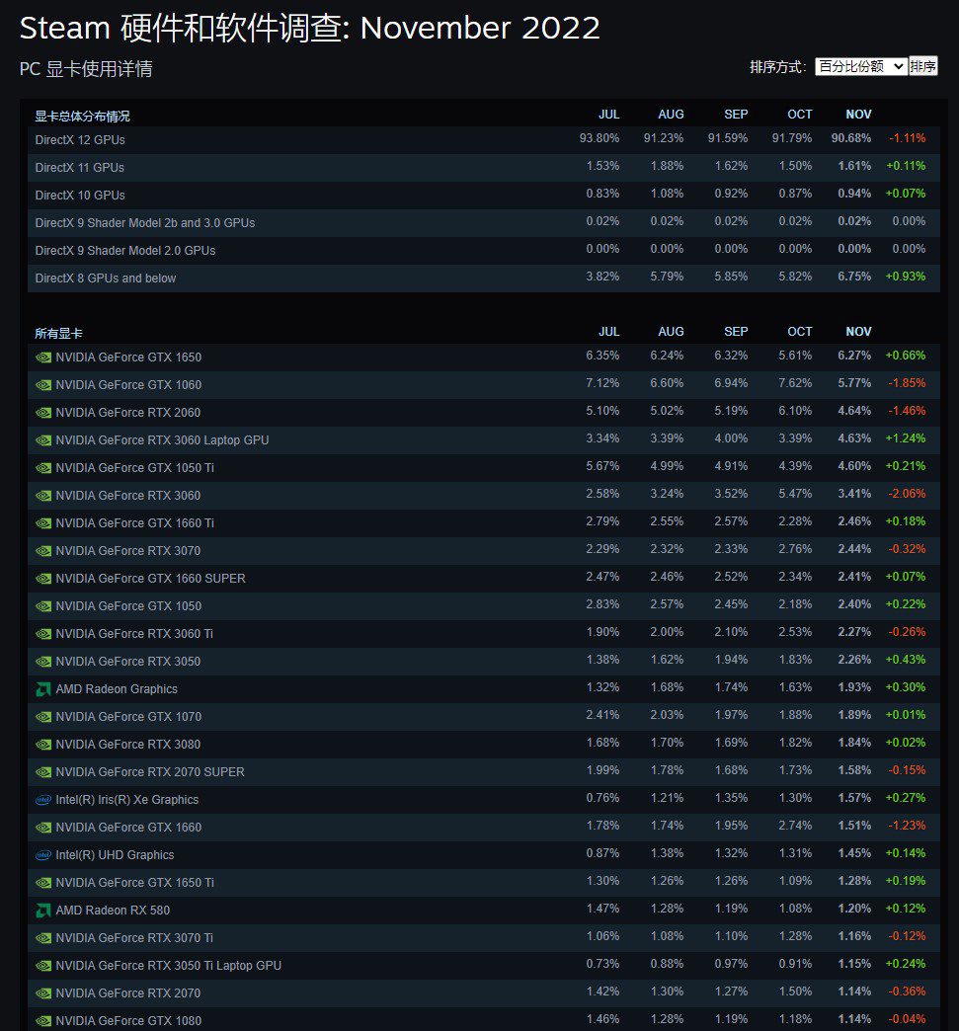Click NVIDIA GeForce RTX 2060 entry
Viewport: 959px width, 1031px height.
[x=128, y=413]
